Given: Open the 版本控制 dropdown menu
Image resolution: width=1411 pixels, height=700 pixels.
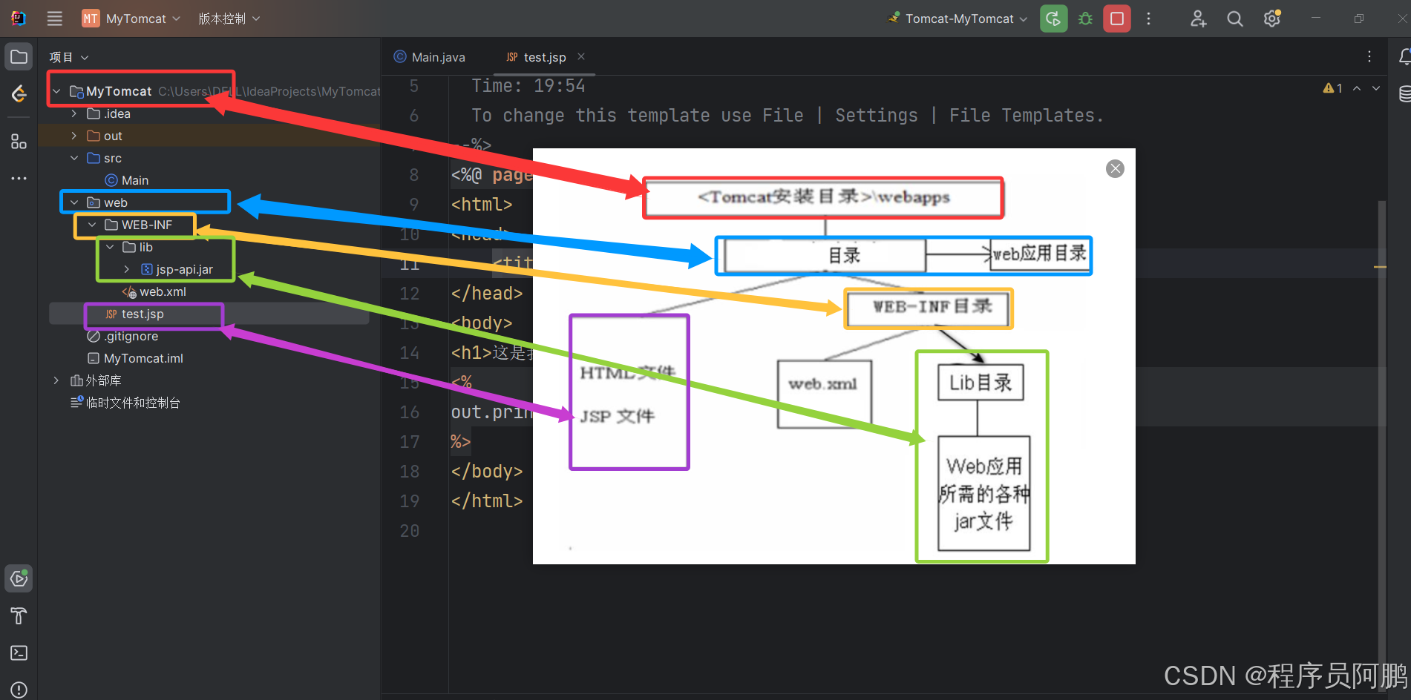Looking at the screenshot, I should click(x=229, y=19).
